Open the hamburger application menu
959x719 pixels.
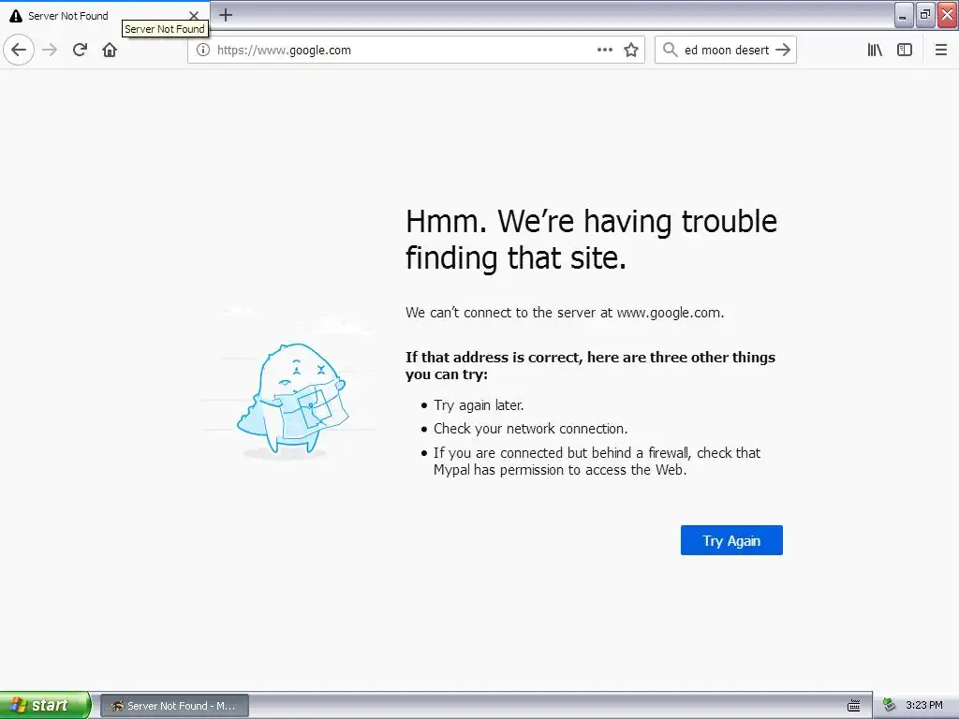941,50
